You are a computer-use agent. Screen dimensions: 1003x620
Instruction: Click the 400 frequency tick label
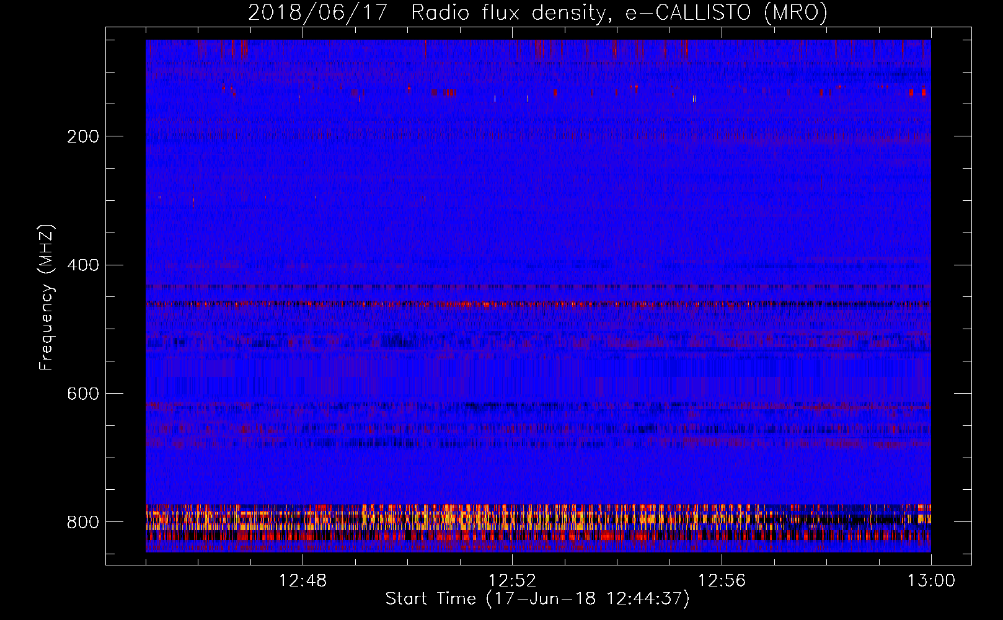[82, 265]
